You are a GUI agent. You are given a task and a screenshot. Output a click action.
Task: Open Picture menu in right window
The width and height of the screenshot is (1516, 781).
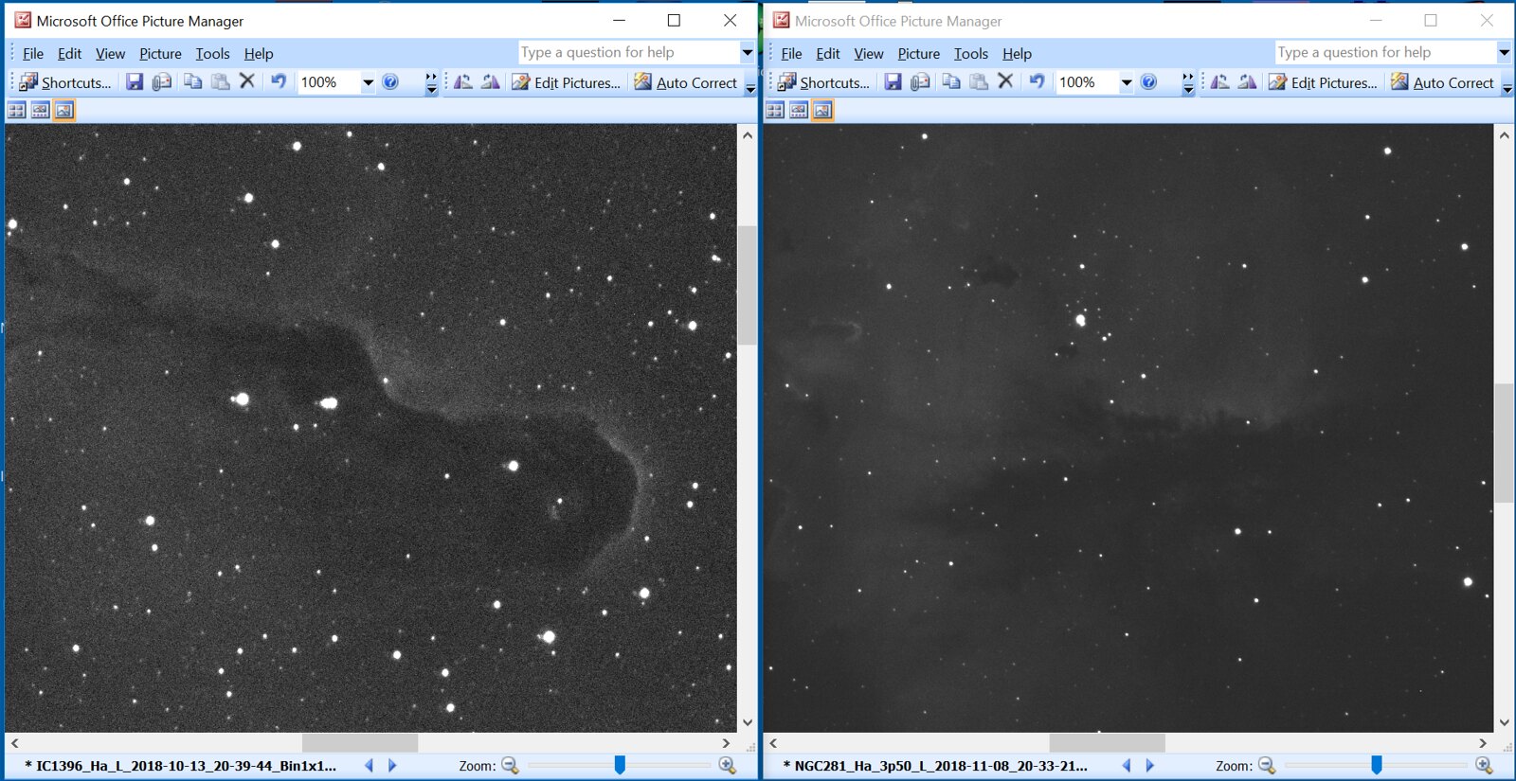pos(919,54)
